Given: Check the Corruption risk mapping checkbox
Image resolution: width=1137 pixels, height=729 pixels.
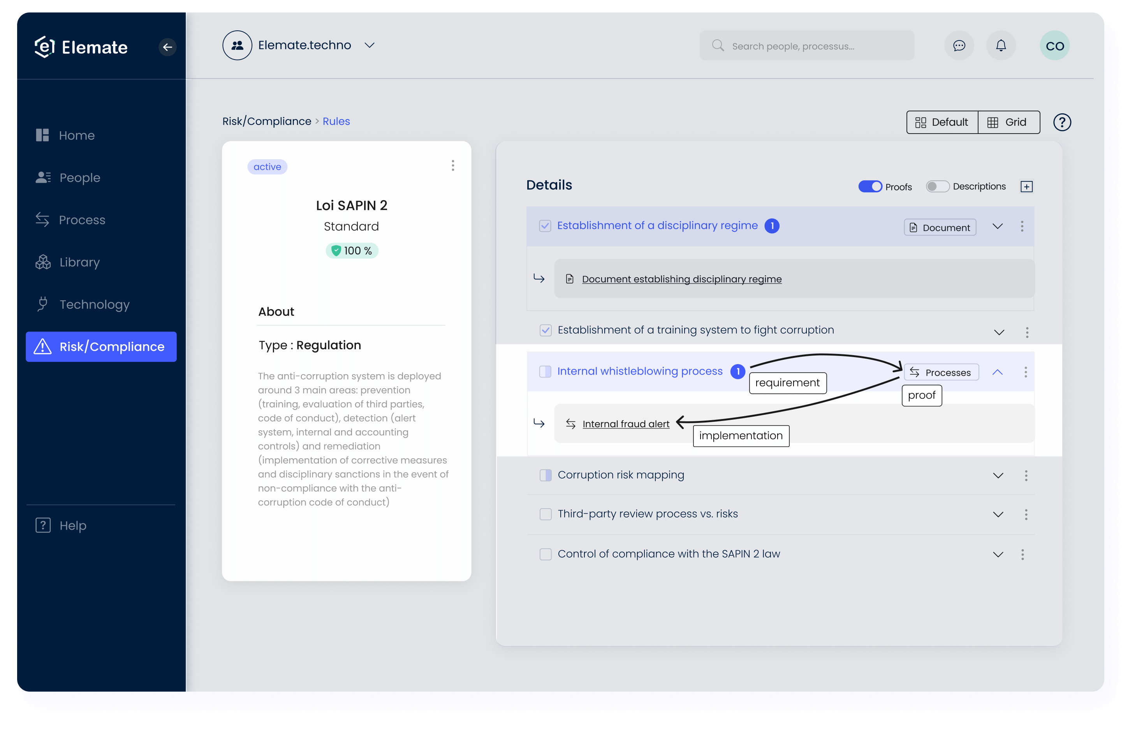Looking at the screenshot, I should [544, 475].
